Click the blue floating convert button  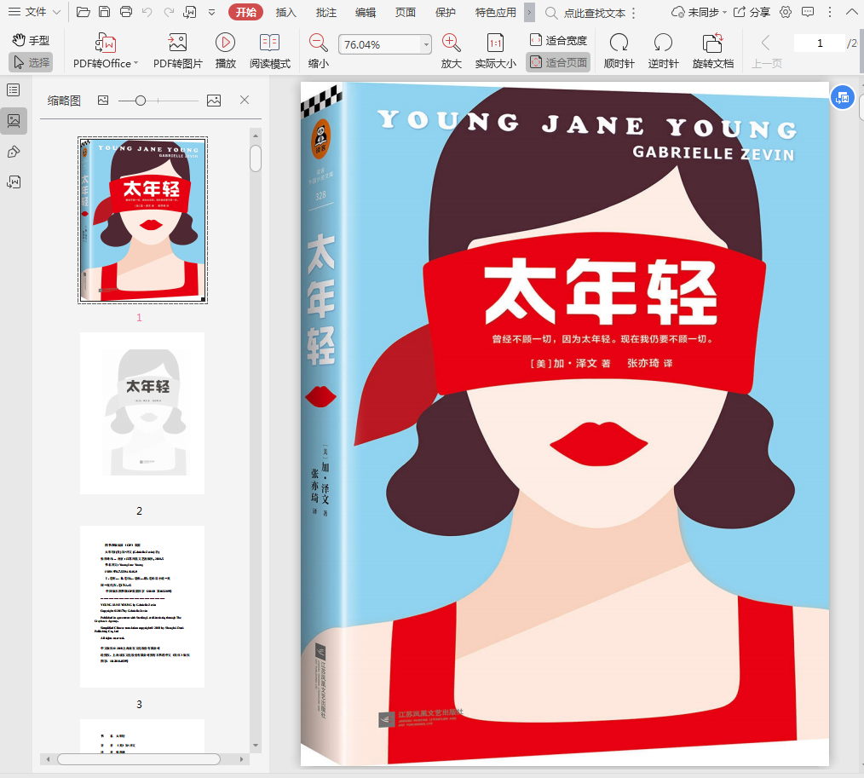(842, 97)
